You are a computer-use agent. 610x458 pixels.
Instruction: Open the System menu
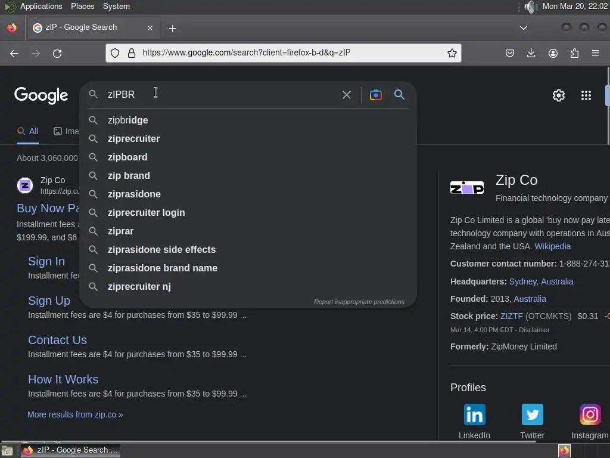pyautogui.click(x=116, y=6)
